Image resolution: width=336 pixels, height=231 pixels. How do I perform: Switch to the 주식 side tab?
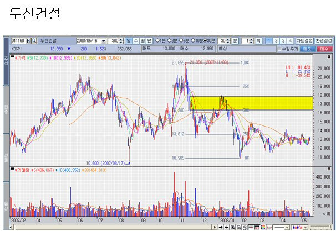6,61
